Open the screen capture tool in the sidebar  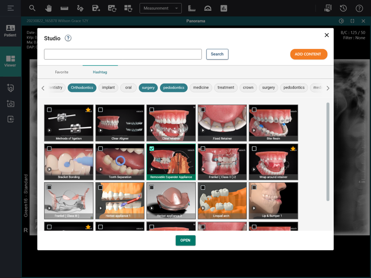11,104
